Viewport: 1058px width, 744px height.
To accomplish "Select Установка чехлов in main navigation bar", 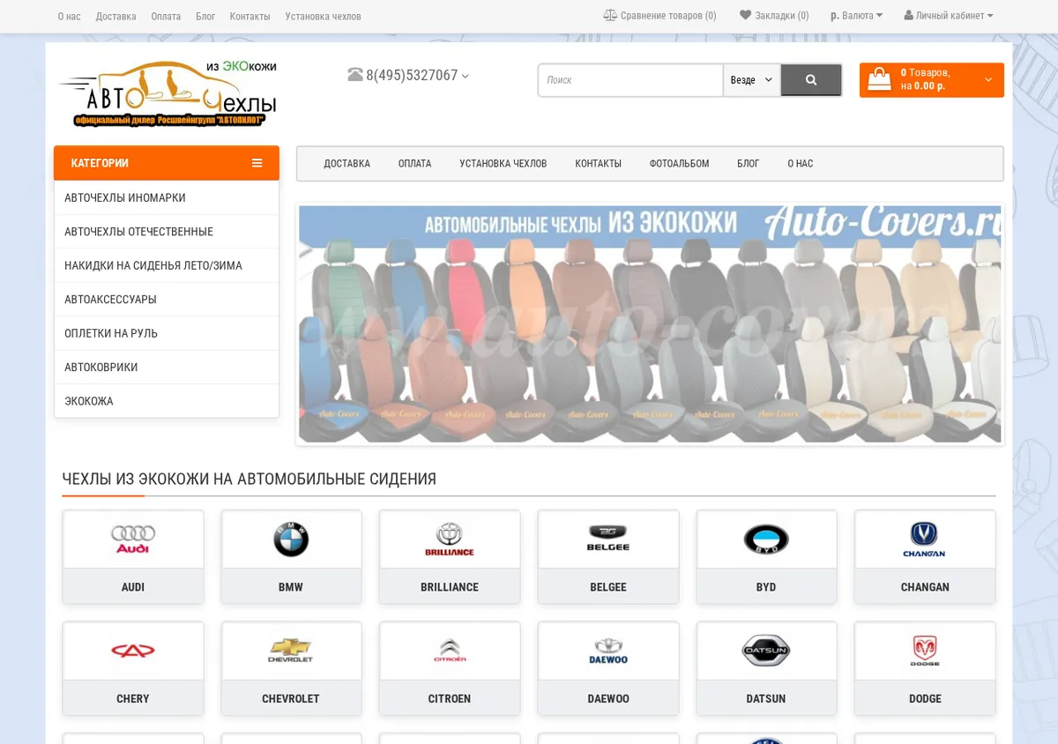I will tap(503, 164).
